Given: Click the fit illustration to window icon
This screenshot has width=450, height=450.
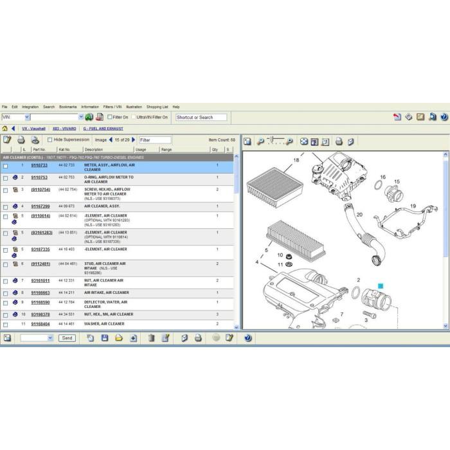Looking at the screenshot, I should point(304,141).
